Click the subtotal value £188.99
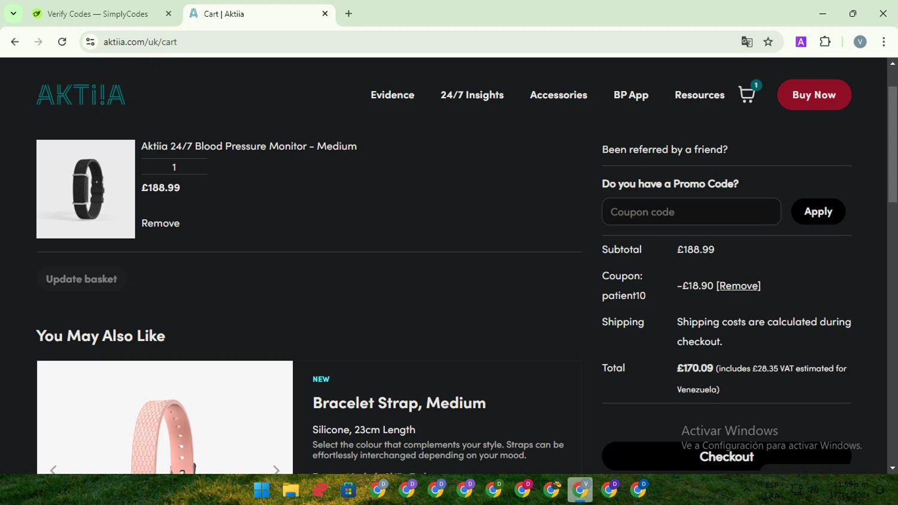 pyautogui.click(x=696, y=250)
